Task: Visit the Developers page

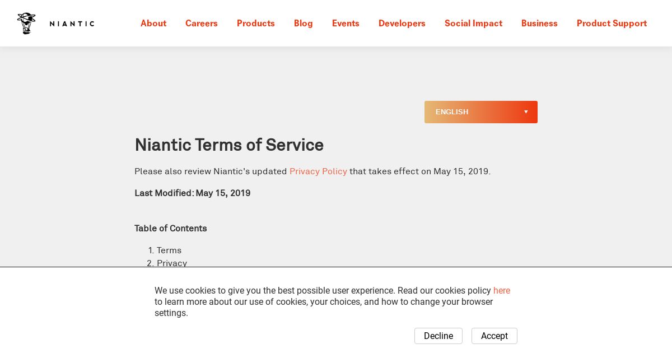Action: tap(402, 24)
